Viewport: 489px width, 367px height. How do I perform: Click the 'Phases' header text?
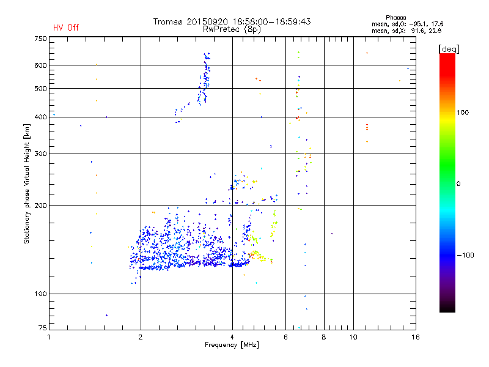395,18
